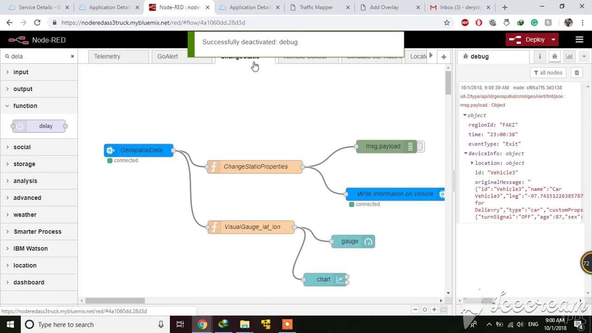Screen dimensions: 592x333
Task: Click the canvas horizontal scrollbar
Action: pyautogui.click(x=115, y=301)
